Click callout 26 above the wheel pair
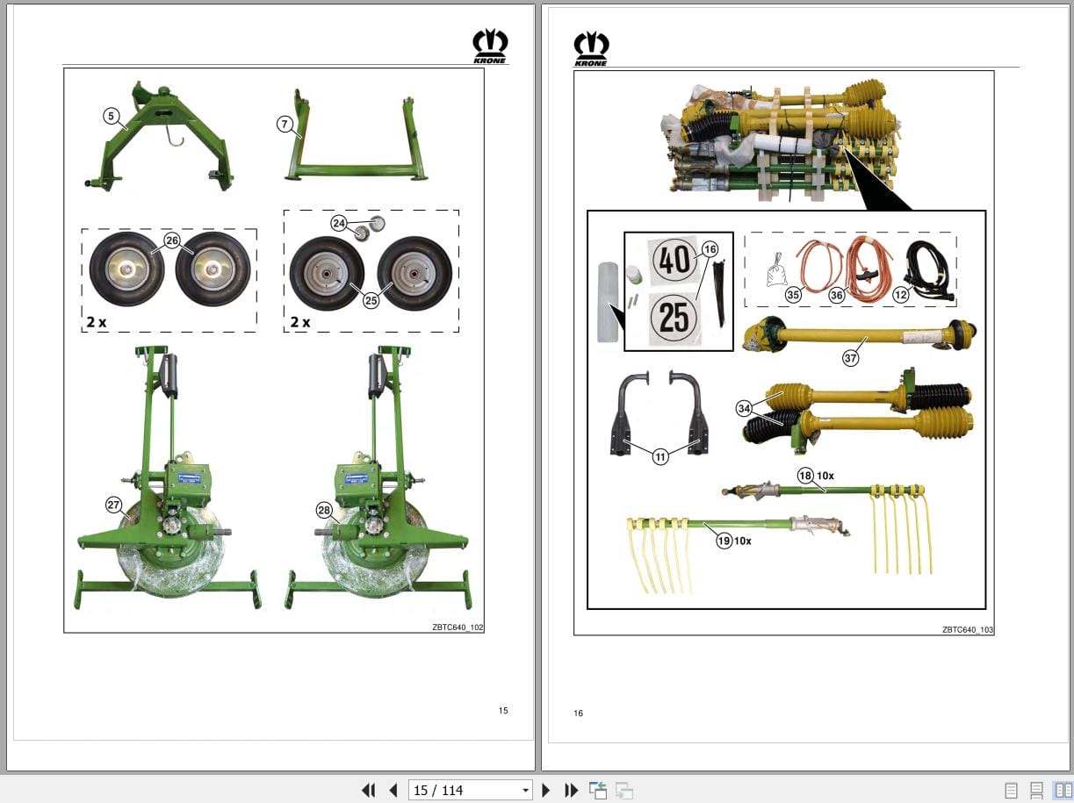 coord(172,239)
